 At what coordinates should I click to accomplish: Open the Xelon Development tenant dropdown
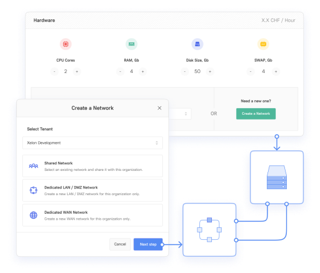(92, 143)
